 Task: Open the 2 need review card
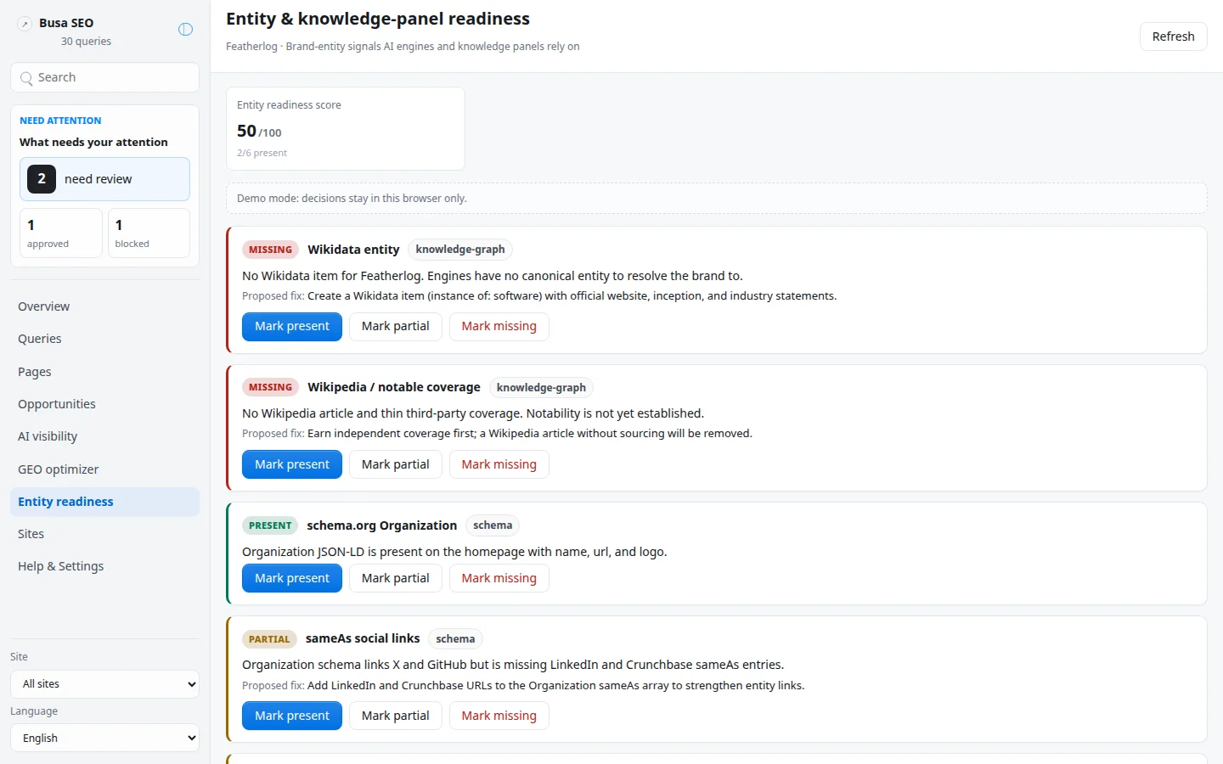(104, 179)
